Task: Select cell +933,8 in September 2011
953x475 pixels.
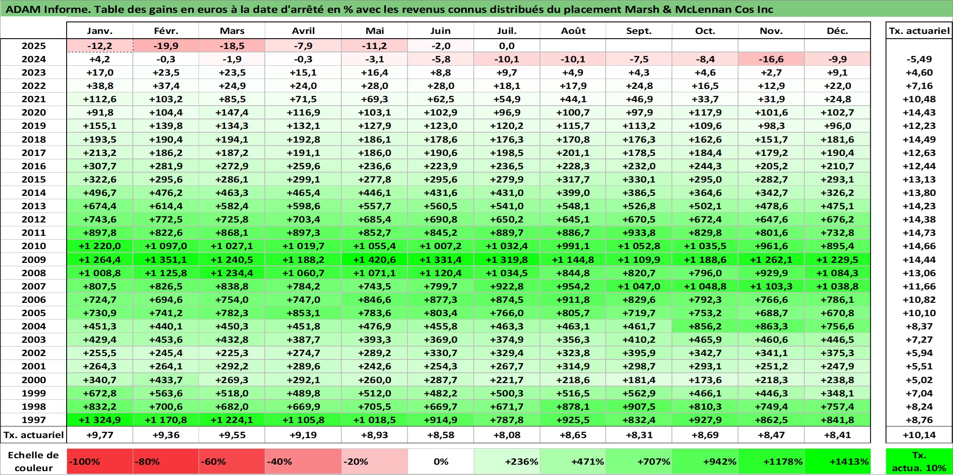Action: pyautogui.click(x=639, y=233)
